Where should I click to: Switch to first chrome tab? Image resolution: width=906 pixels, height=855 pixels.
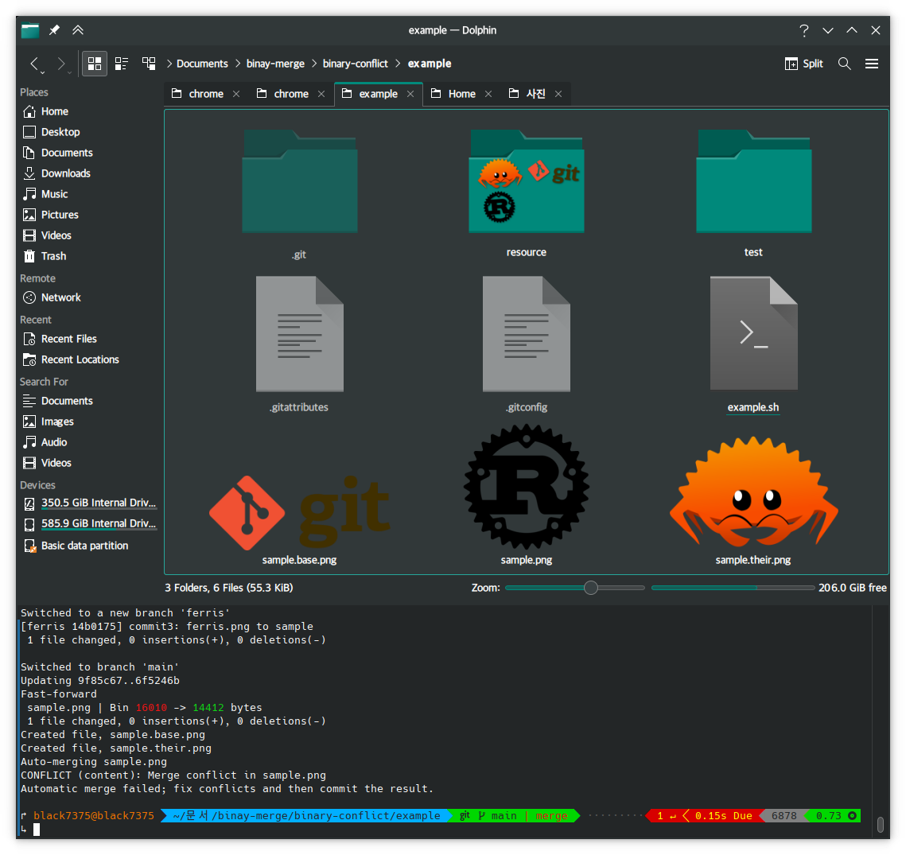tap(206, 94)
